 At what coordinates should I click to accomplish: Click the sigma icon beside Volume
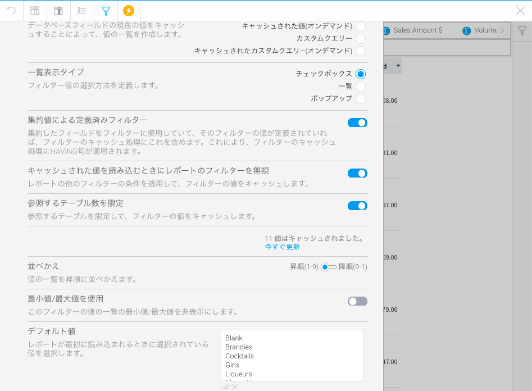pyautogui.click(x=466, y=30)
